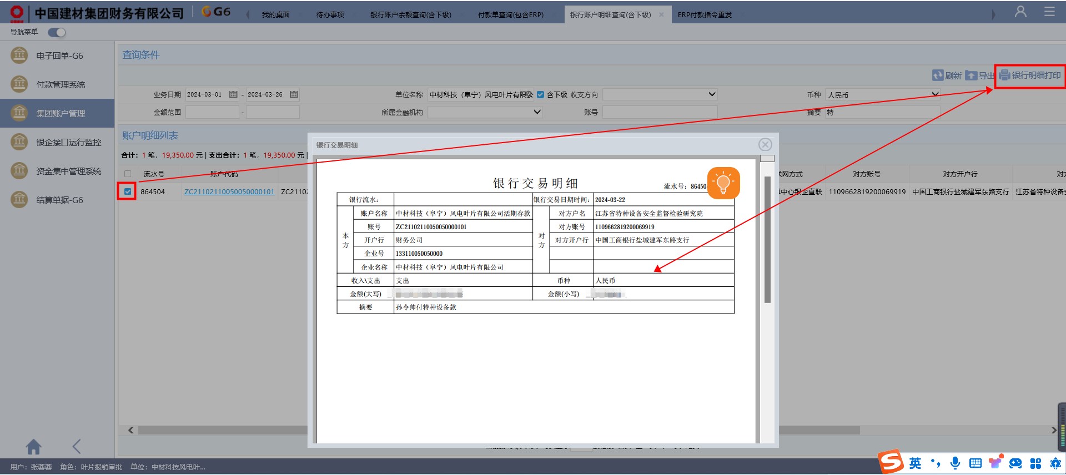Click 中国工商银行盐城建军东路支行 table cell
Viewport: 1066px width, 475px height.
click(x=961, y=191)
